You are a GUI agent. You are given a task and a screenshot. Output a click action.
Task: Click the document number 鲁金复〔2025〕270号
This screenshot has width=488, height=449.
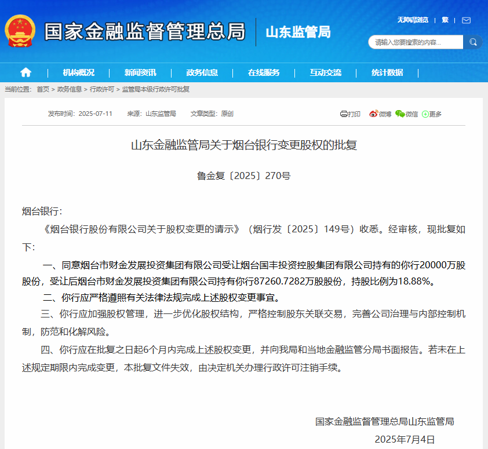coord(243,176)
